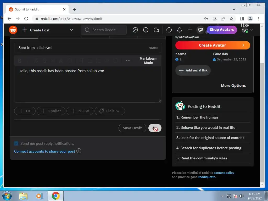Close the Submit to Reddit tab

point(64,9)
